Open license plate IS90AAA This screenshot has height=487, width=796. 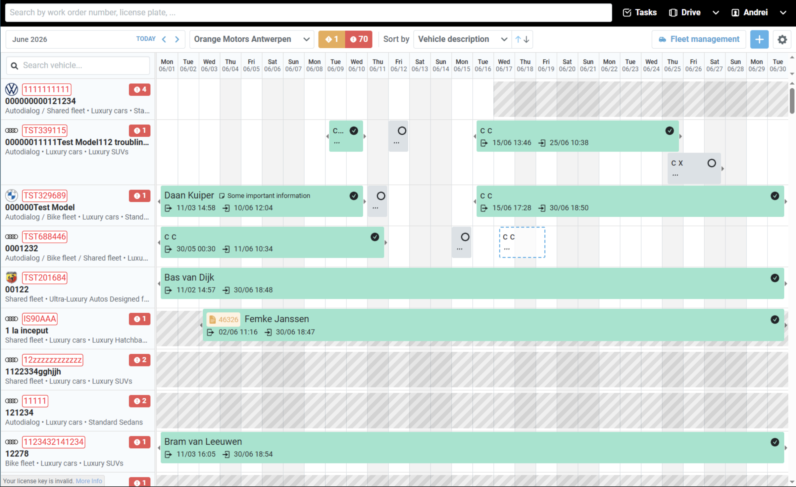click(x=40, y=319)
